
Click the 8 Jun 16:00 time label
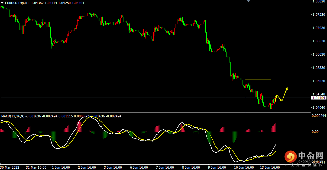[x=191, y=167]
